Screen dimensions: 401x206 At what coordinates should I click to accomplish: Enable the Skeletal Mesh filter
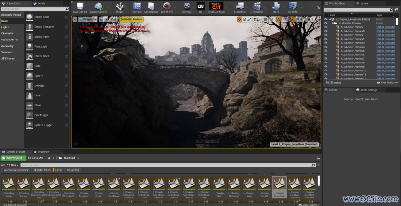(41, 170)
